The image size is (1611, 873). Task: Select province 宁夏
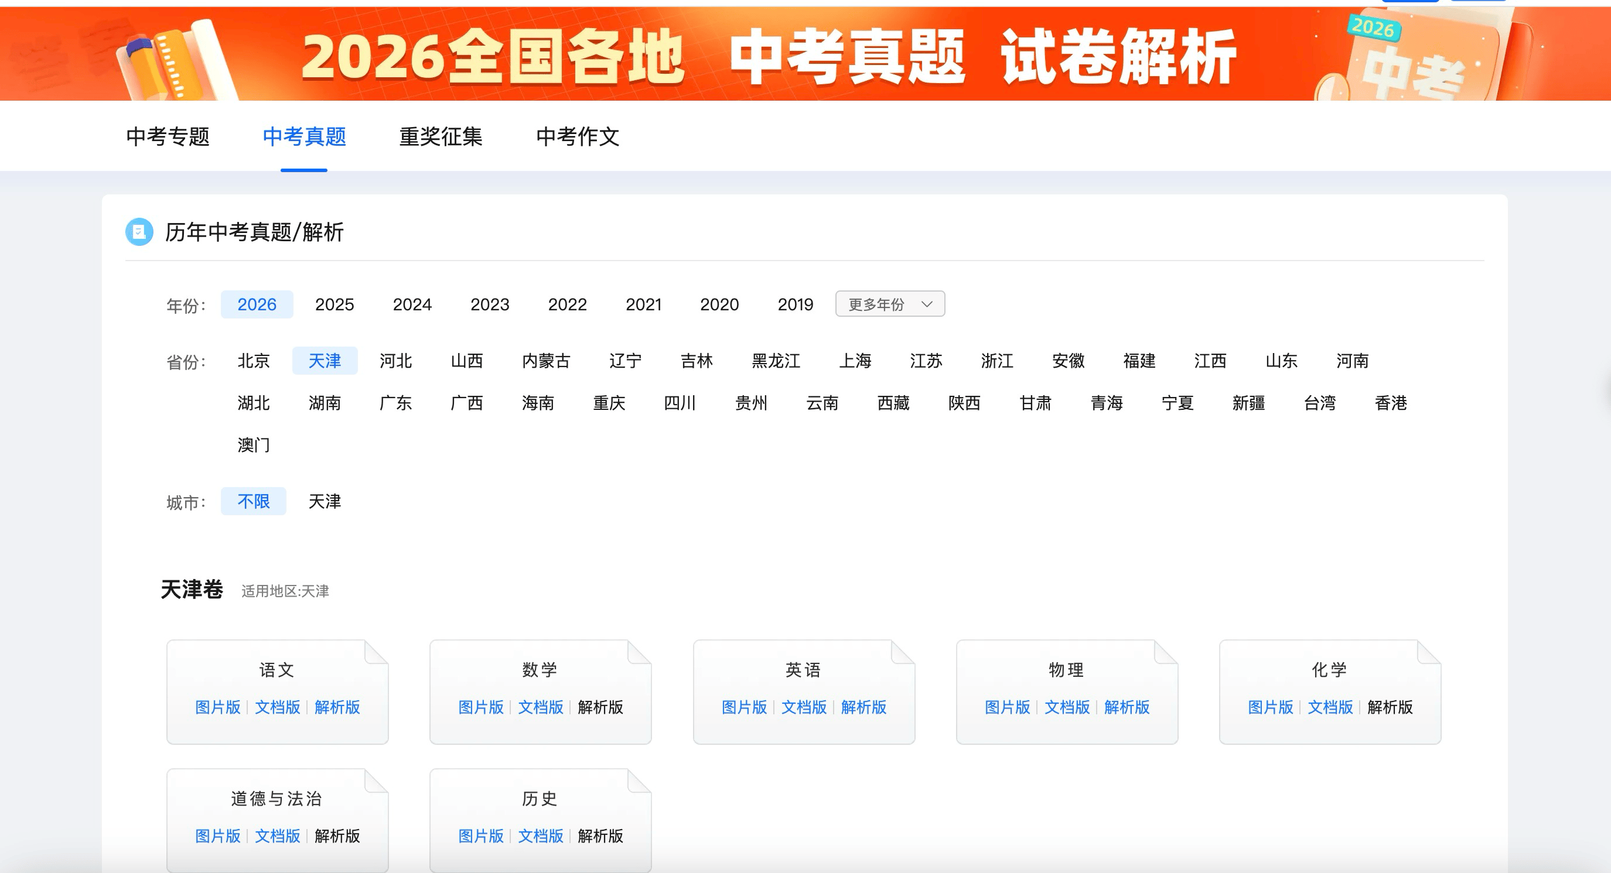tap(1177, 403)
